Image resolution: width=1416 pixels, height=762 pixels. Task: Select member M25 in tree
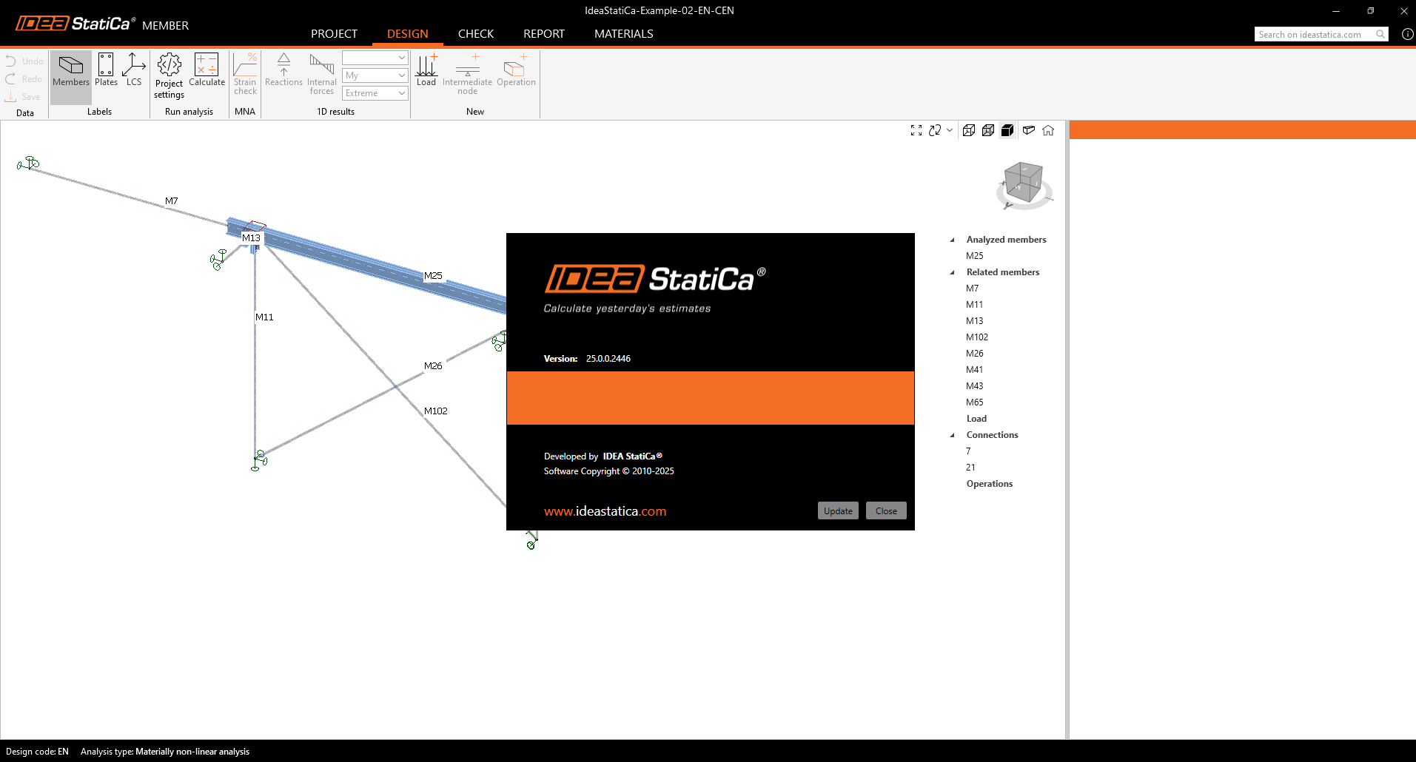click(x=974, y=256)
